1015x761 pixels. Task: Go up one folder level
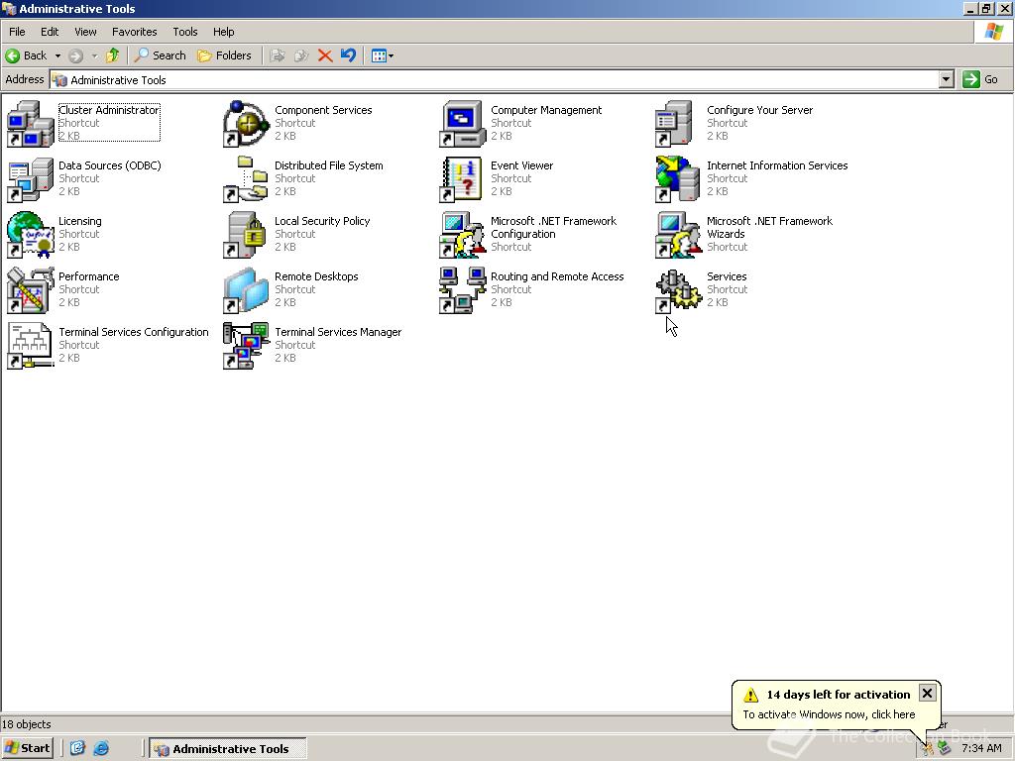[113, 55]
